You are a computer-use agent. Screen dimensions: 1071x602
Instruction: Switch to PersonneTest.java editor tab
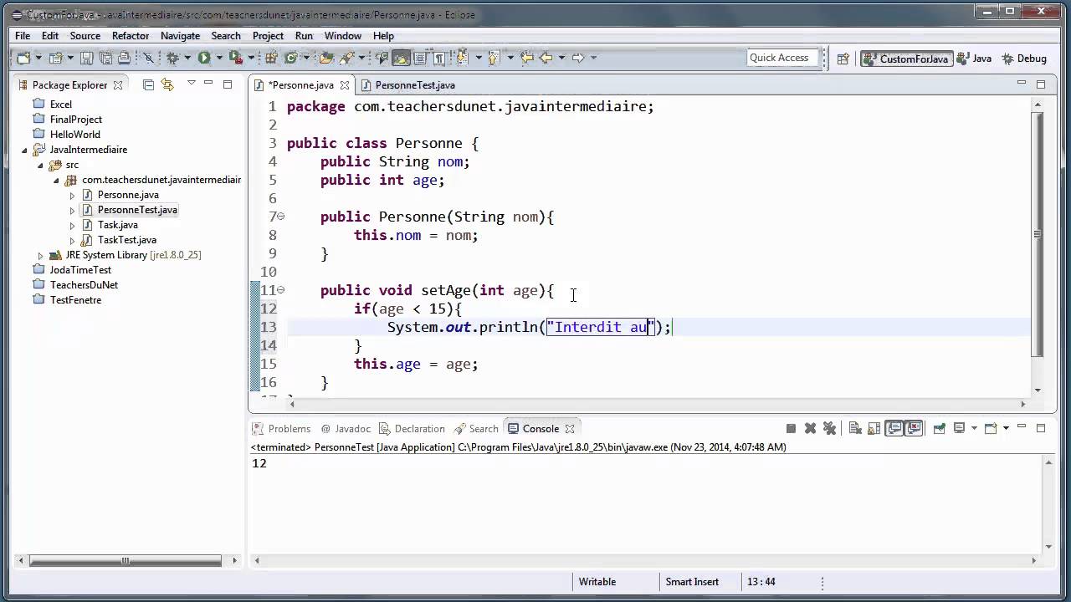[407, 85]
